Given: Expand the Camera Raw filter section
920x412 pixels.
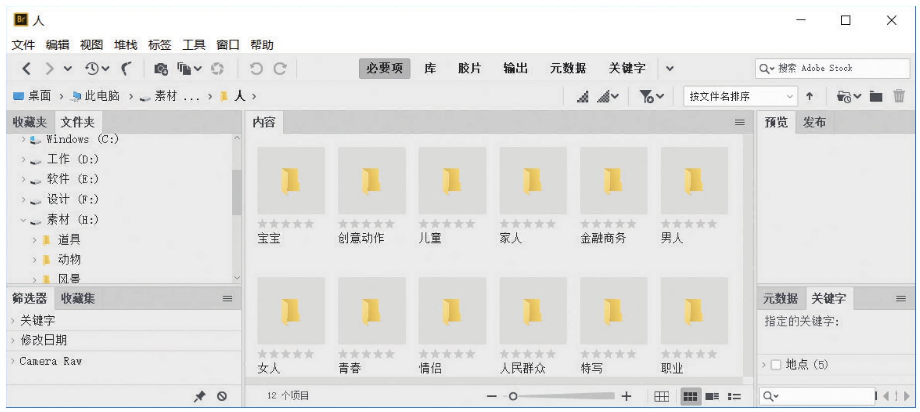Looking at the screenshot, I should 13,361.
